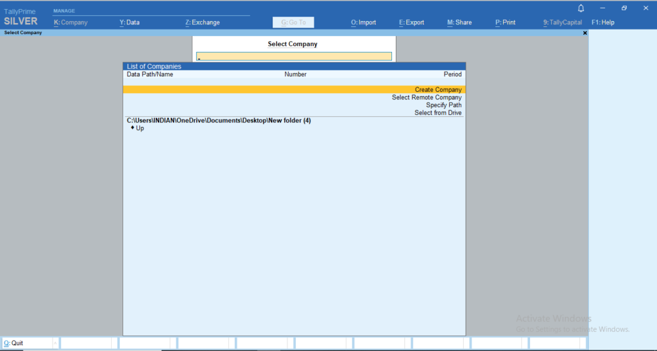
Task: Select the Specify Path option
Action: click(443, 105)
